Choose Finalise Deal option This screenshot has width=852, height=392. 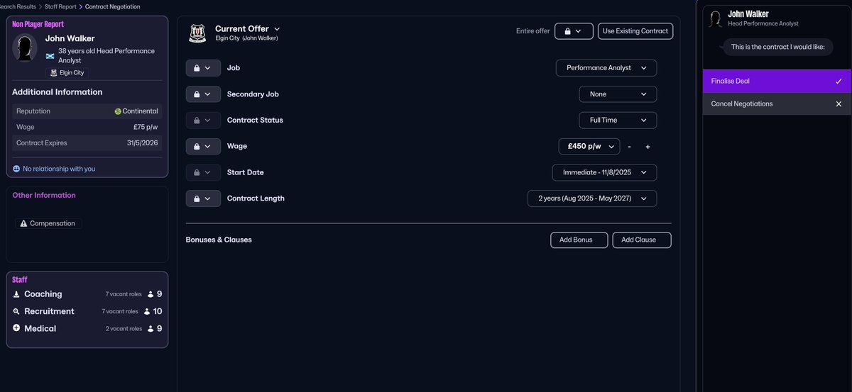tap(777, 81)
